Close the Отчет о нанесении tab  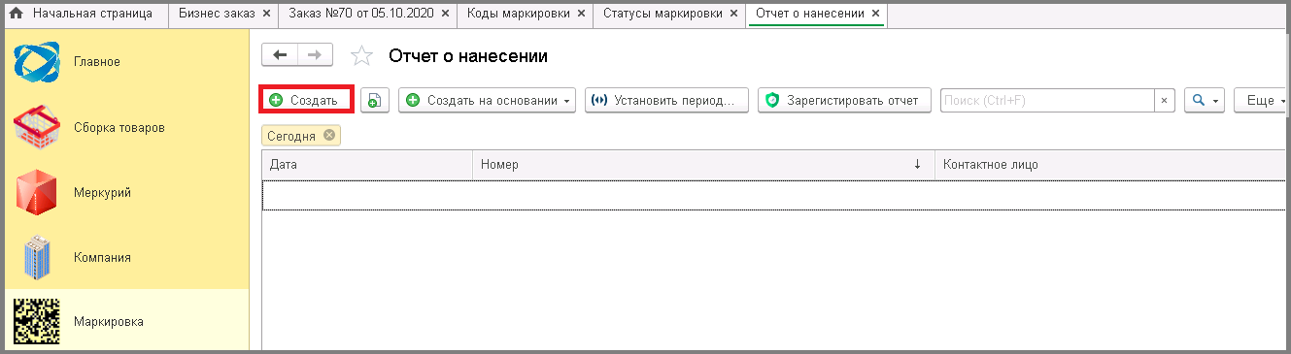(875, 15)
